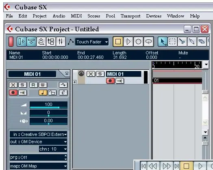Toggle the Lock track button in the Inspector
The width and height of the screenshot is (213, 170).
coord(52,93)
